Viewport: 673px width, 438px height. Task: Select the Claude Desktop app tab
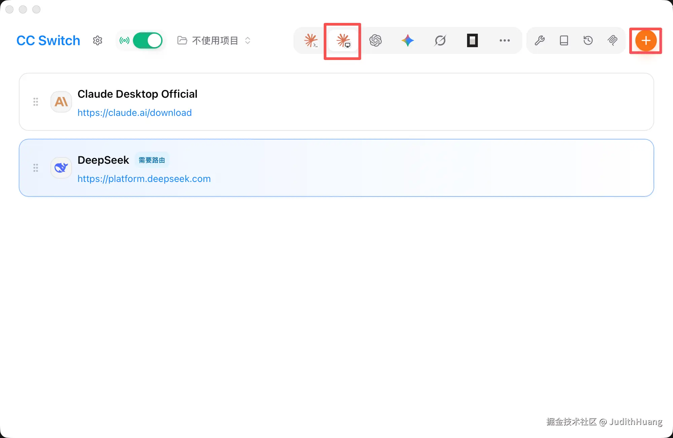(x=343, y=40)
